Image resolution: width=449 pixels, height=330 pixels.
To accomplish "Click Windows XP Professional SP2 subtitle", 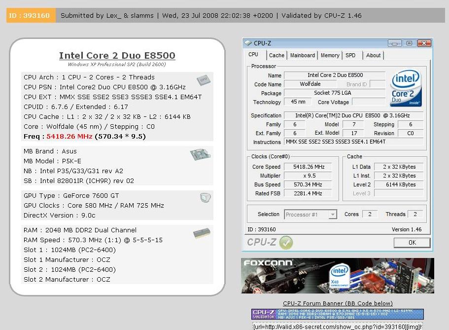I will (117, 65).
